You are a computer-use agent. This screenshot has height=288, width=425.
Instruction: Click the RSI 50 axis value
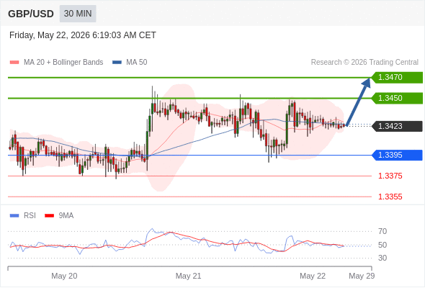coord(382,245)
